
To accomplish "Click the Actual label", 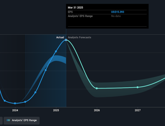I will [x=60, y=38].
